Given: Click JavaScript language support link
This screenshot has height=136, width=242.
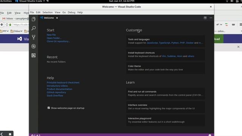Looking at the screenshot, I should point(152,43).
